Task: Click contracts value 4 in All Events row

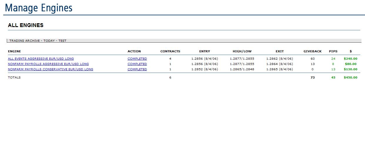Action: [170, 59]
